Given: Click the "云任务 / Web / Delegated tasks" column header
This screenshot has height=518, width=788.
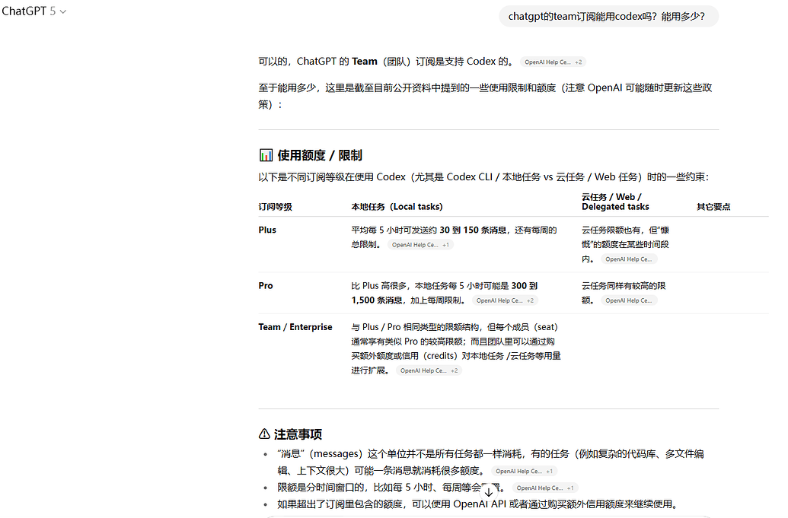Looking at the screenshot, I should point(615,202).
